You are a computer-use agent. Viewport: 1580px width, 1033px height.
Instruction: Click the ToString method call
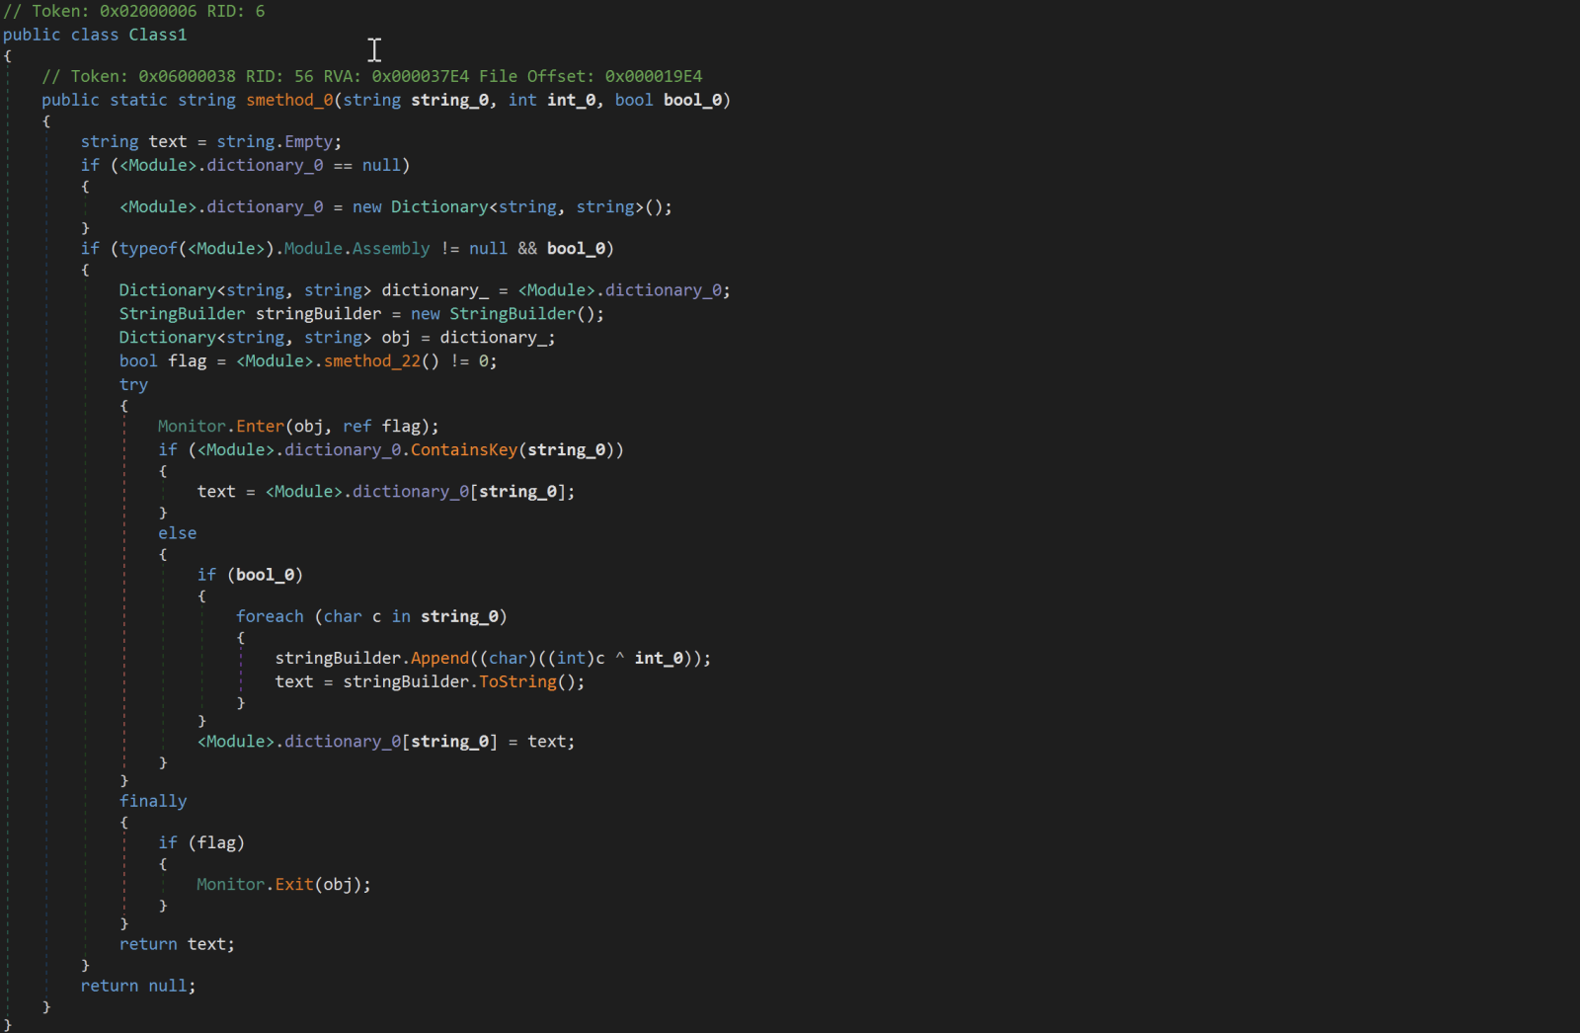[517, 682]
